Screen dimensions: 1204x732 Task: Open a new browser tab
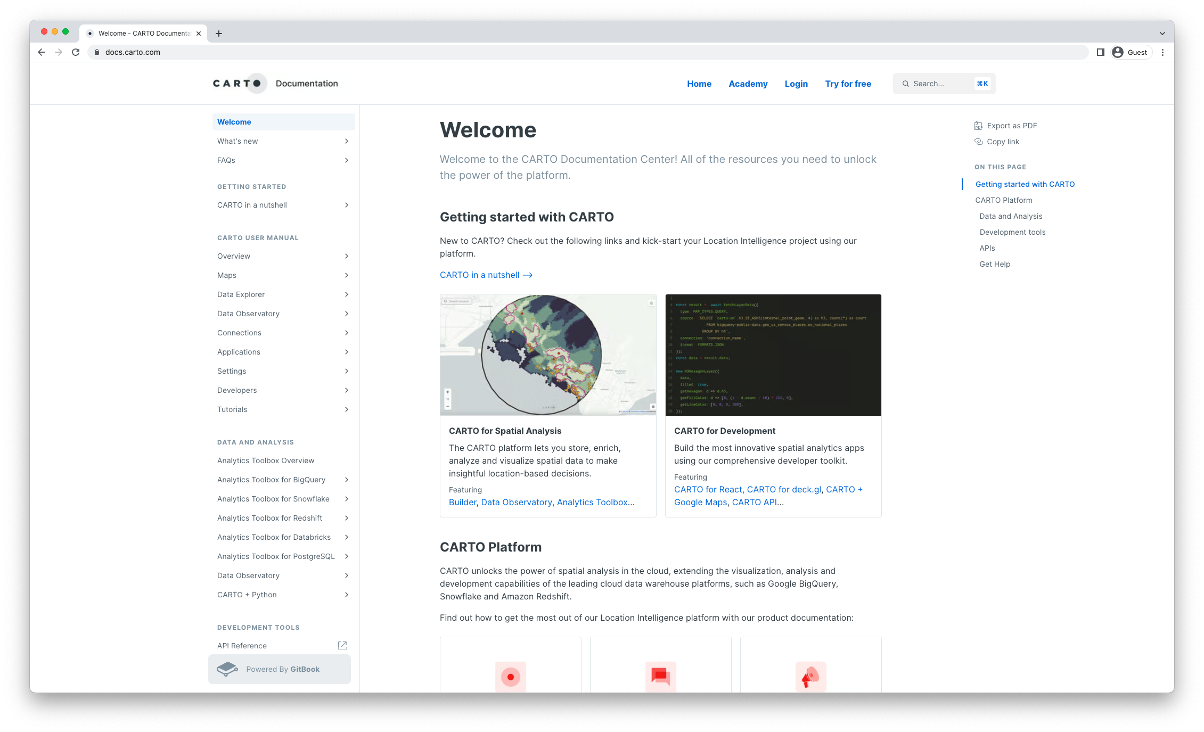click(x=219, y=34)
